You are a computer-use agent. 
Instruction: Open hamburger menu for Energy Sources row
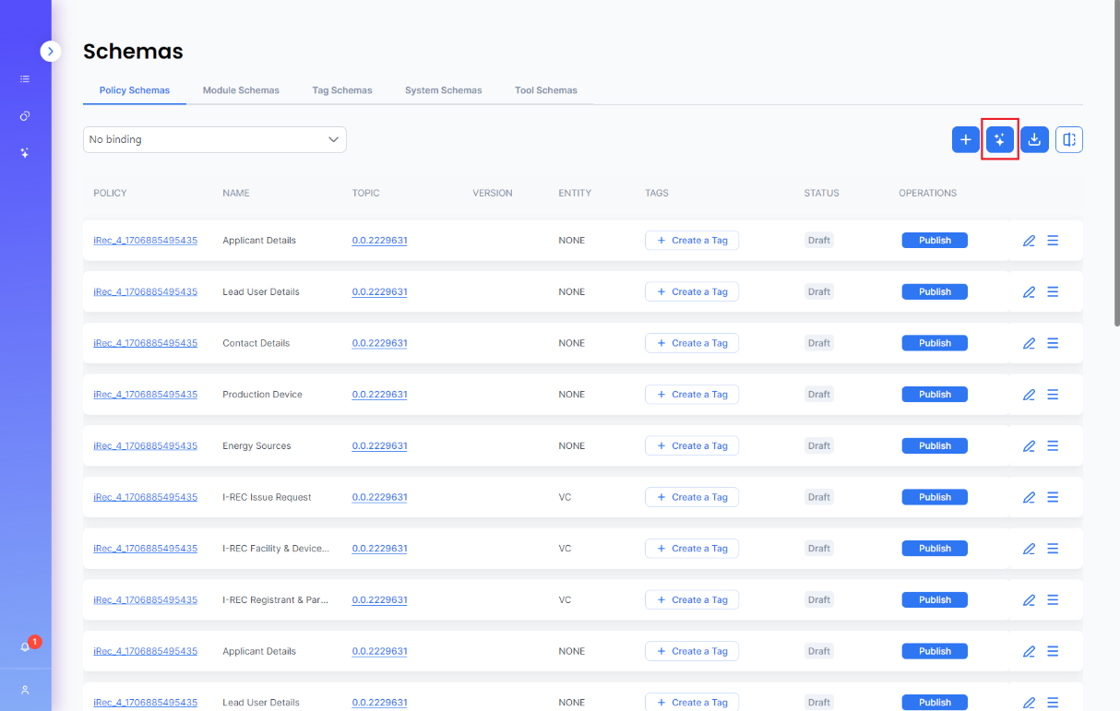(1053, 445)
